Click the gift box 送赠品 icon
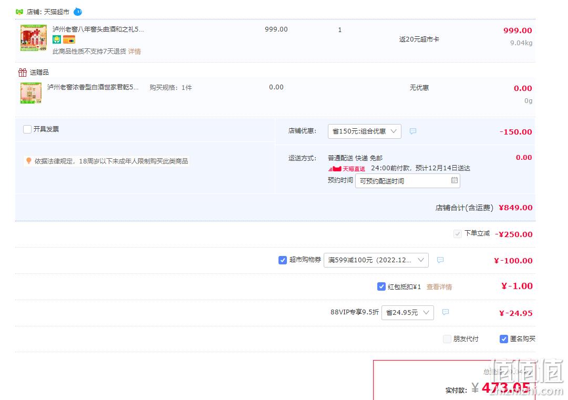The height and width of the screenshot is (400, 568). pyautogui.click(x=23, y=73)
